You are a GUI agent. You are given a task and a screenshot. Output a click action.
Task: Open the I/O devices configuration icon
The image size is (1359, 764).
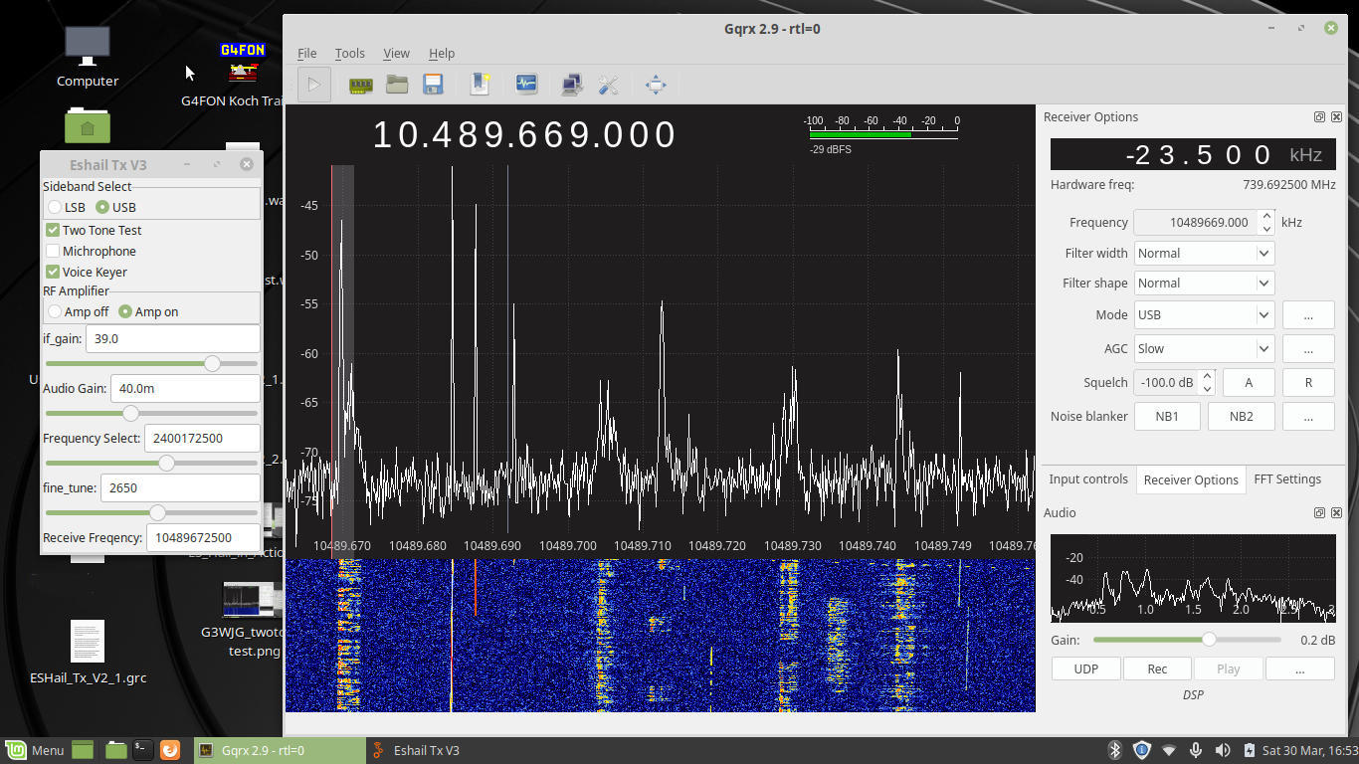coord(360,86)
